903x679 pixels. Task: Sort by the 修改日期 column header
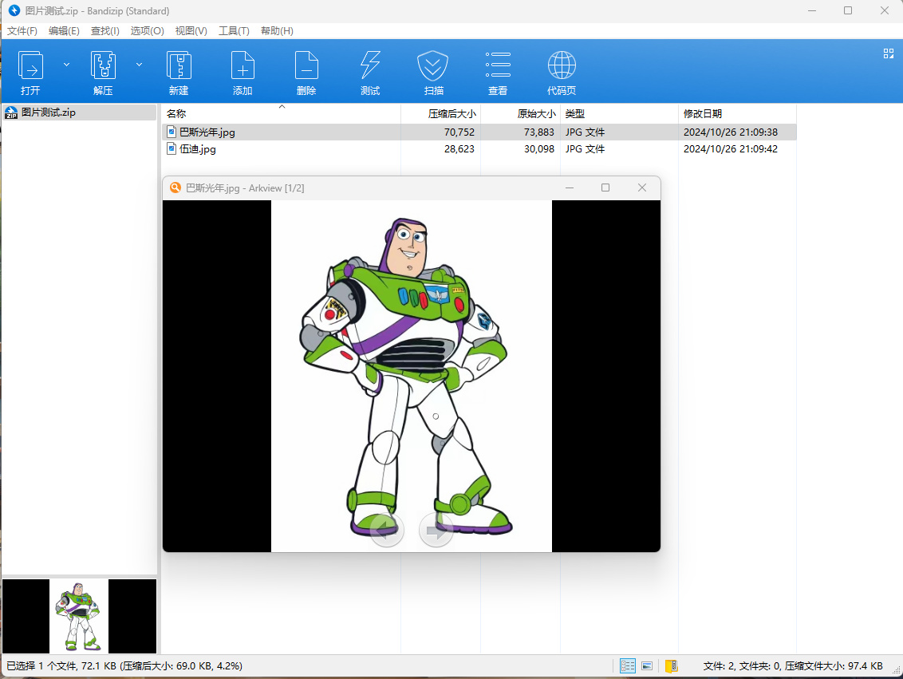click(x=737, y=113)
